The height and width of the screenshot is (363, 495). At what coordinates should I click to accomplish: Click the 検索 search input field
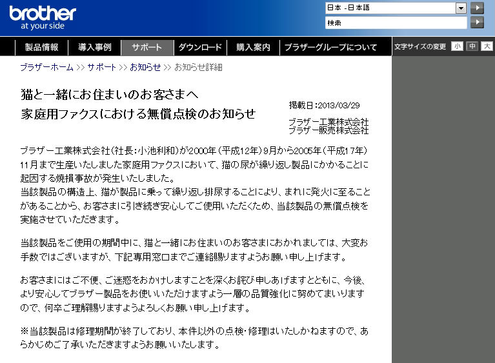tap(396, 23)
